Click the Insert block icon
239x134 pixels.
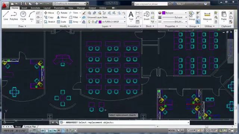pyautogui.click(x=146, y=16)
